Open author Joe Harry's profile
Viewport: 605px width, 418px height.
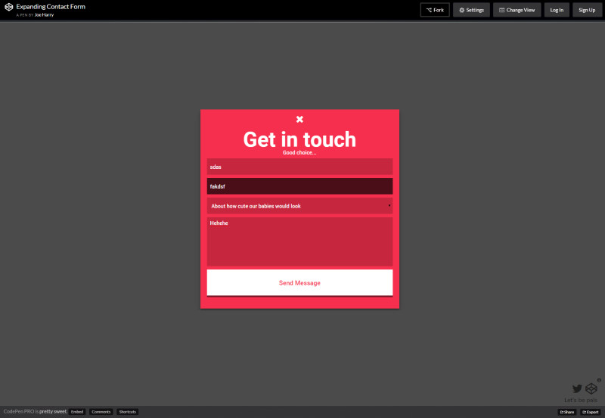44,14
